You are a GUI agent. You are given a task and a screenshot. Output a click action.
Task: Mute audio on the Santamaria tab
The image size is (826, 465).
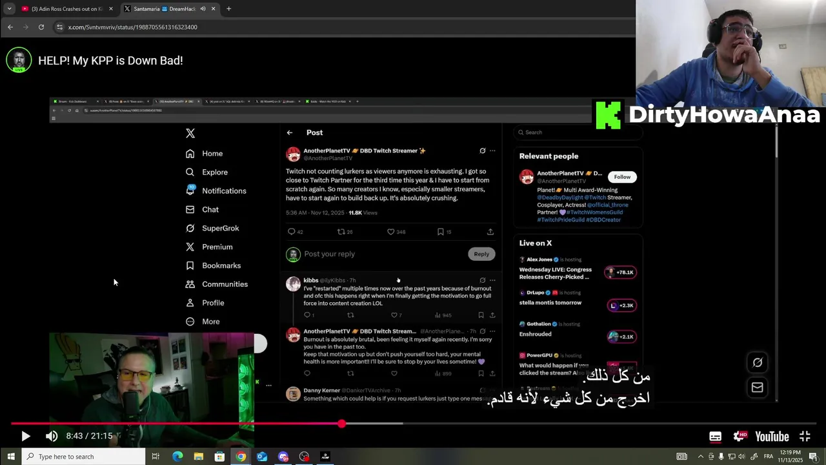(x=203, y=9)
